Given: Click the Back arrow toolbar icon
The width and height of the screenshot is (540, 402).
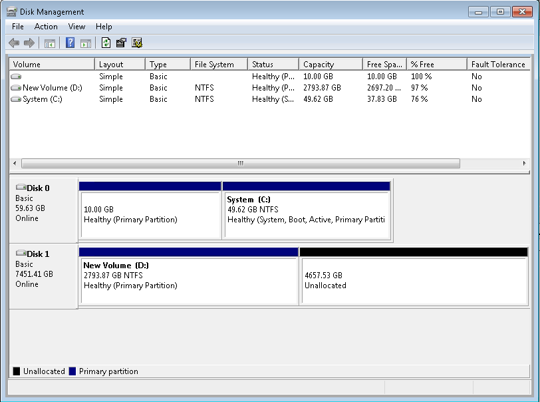Looking at the screenshot, I should 14,43.
